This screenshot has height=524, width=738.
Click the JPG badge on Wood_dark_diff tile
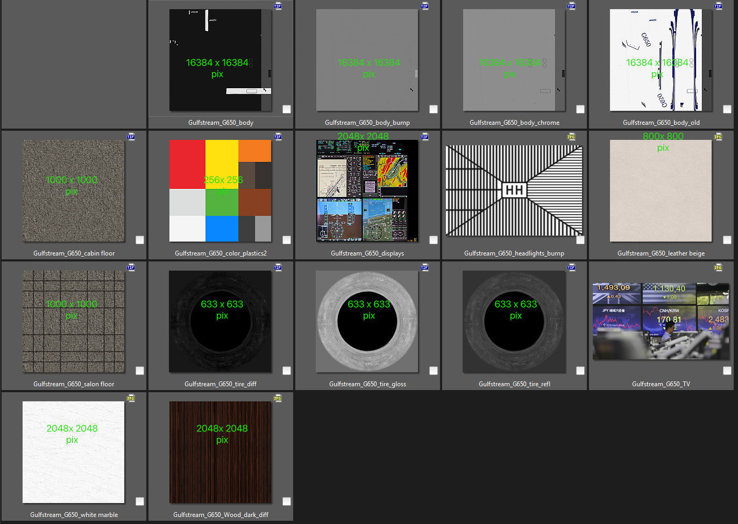coord(278,398)
